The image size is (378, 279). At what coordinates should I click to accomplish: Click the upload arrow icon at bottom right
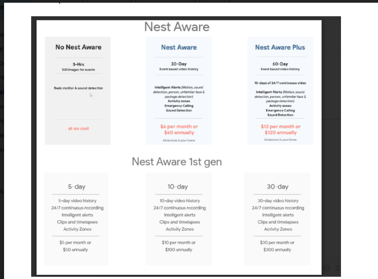339,267
